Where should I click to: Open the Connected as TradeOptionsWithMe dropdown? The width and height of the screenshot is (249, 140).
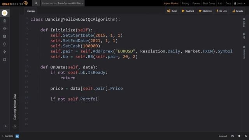(62, 3)
